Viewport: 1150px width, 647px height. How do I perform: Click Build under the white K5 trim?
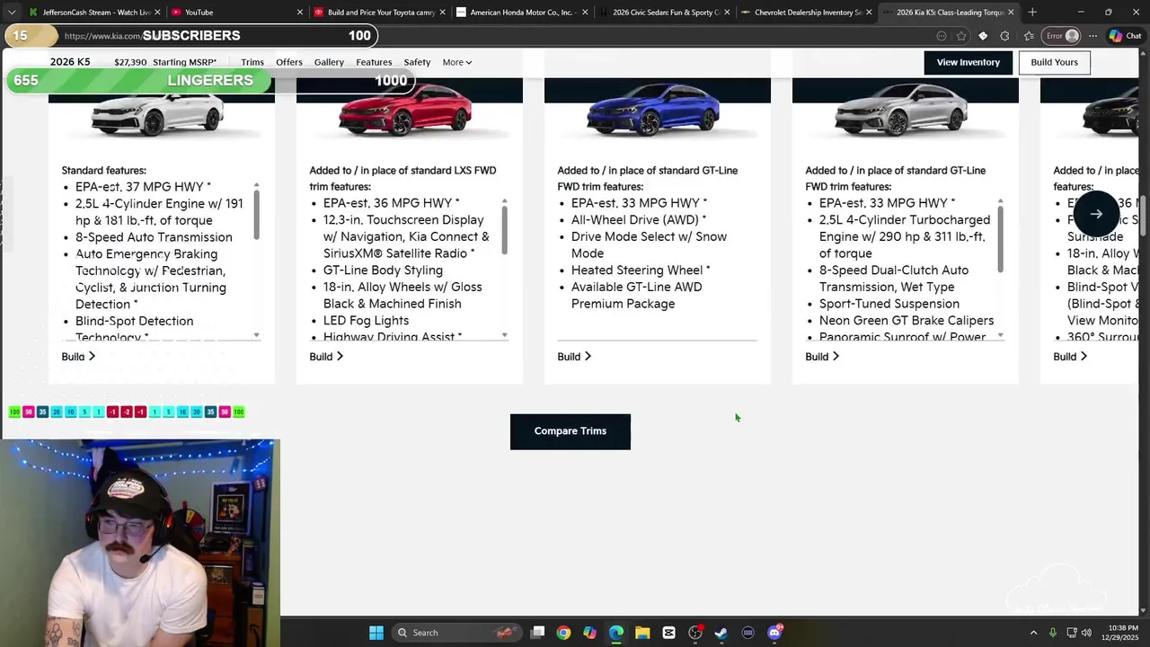click(x=78, y=357)
